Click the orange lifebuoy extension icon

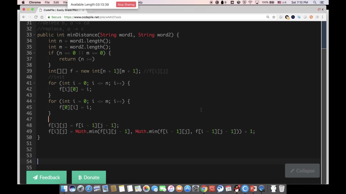[311, 17]
